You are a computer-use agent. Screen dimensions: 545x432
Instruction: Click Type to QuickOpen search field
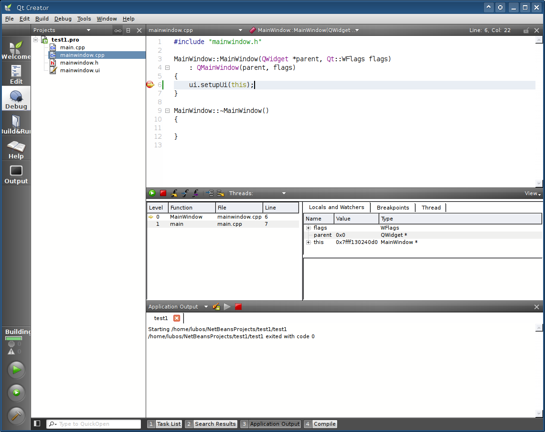[x=94, y=424]
